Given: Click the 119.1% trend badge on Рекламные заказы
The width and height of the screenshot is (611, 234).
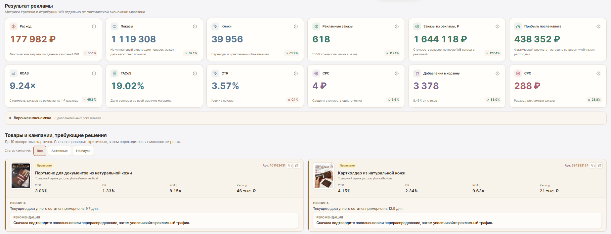Looking at the screenshot, I should pos(392,53).
